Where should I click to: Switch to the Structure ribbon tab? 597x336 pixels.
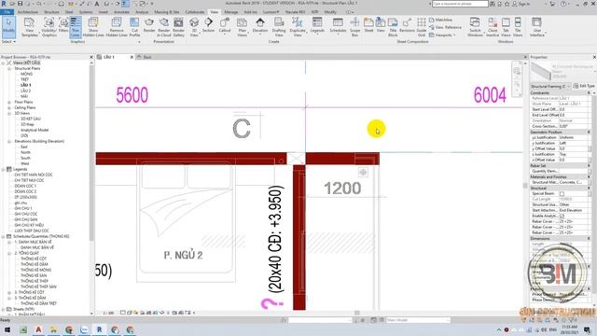[x=52, y=12]
